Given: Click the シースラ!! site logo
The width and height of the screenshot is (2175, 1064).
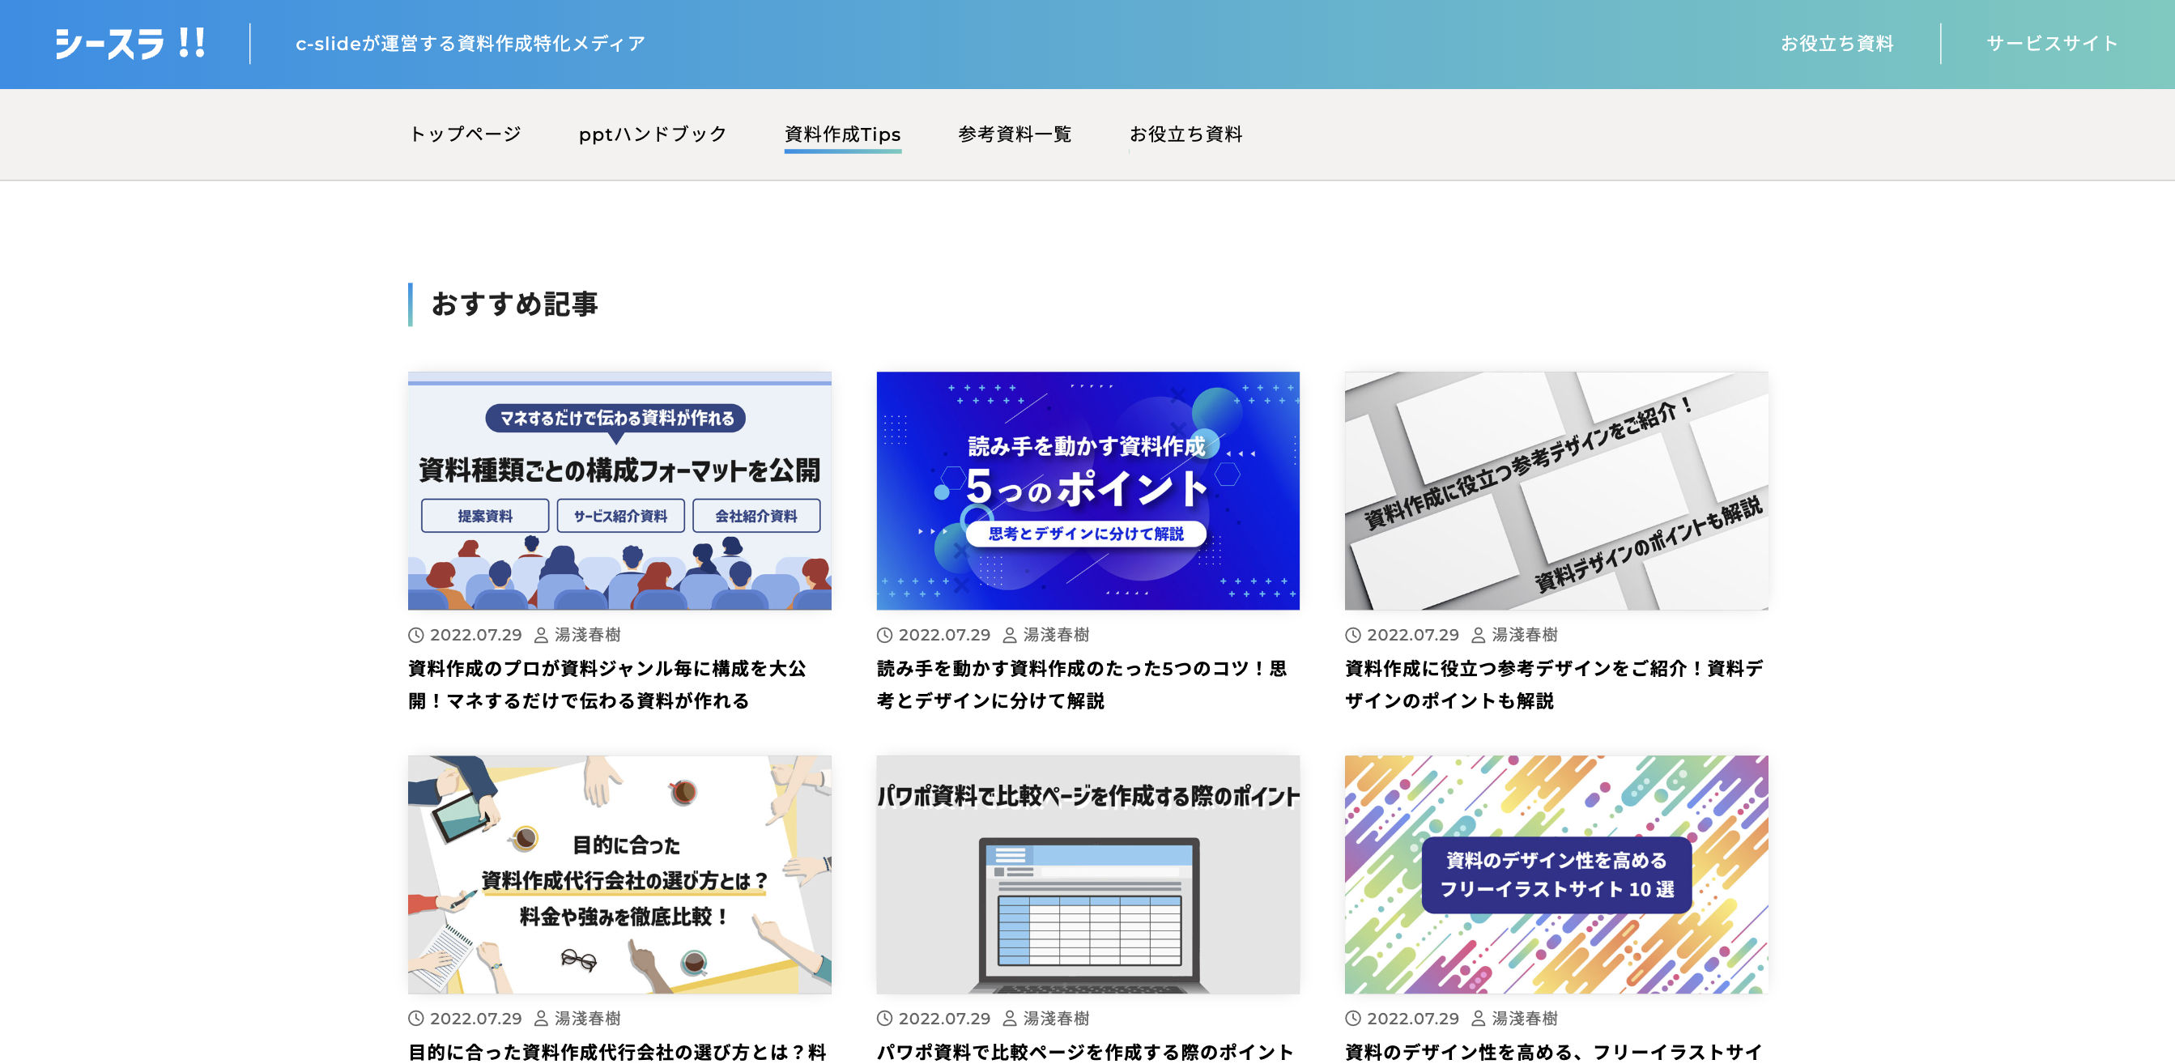Looking at the screenshot, I should pyautogui.click(x=130, y=43).
